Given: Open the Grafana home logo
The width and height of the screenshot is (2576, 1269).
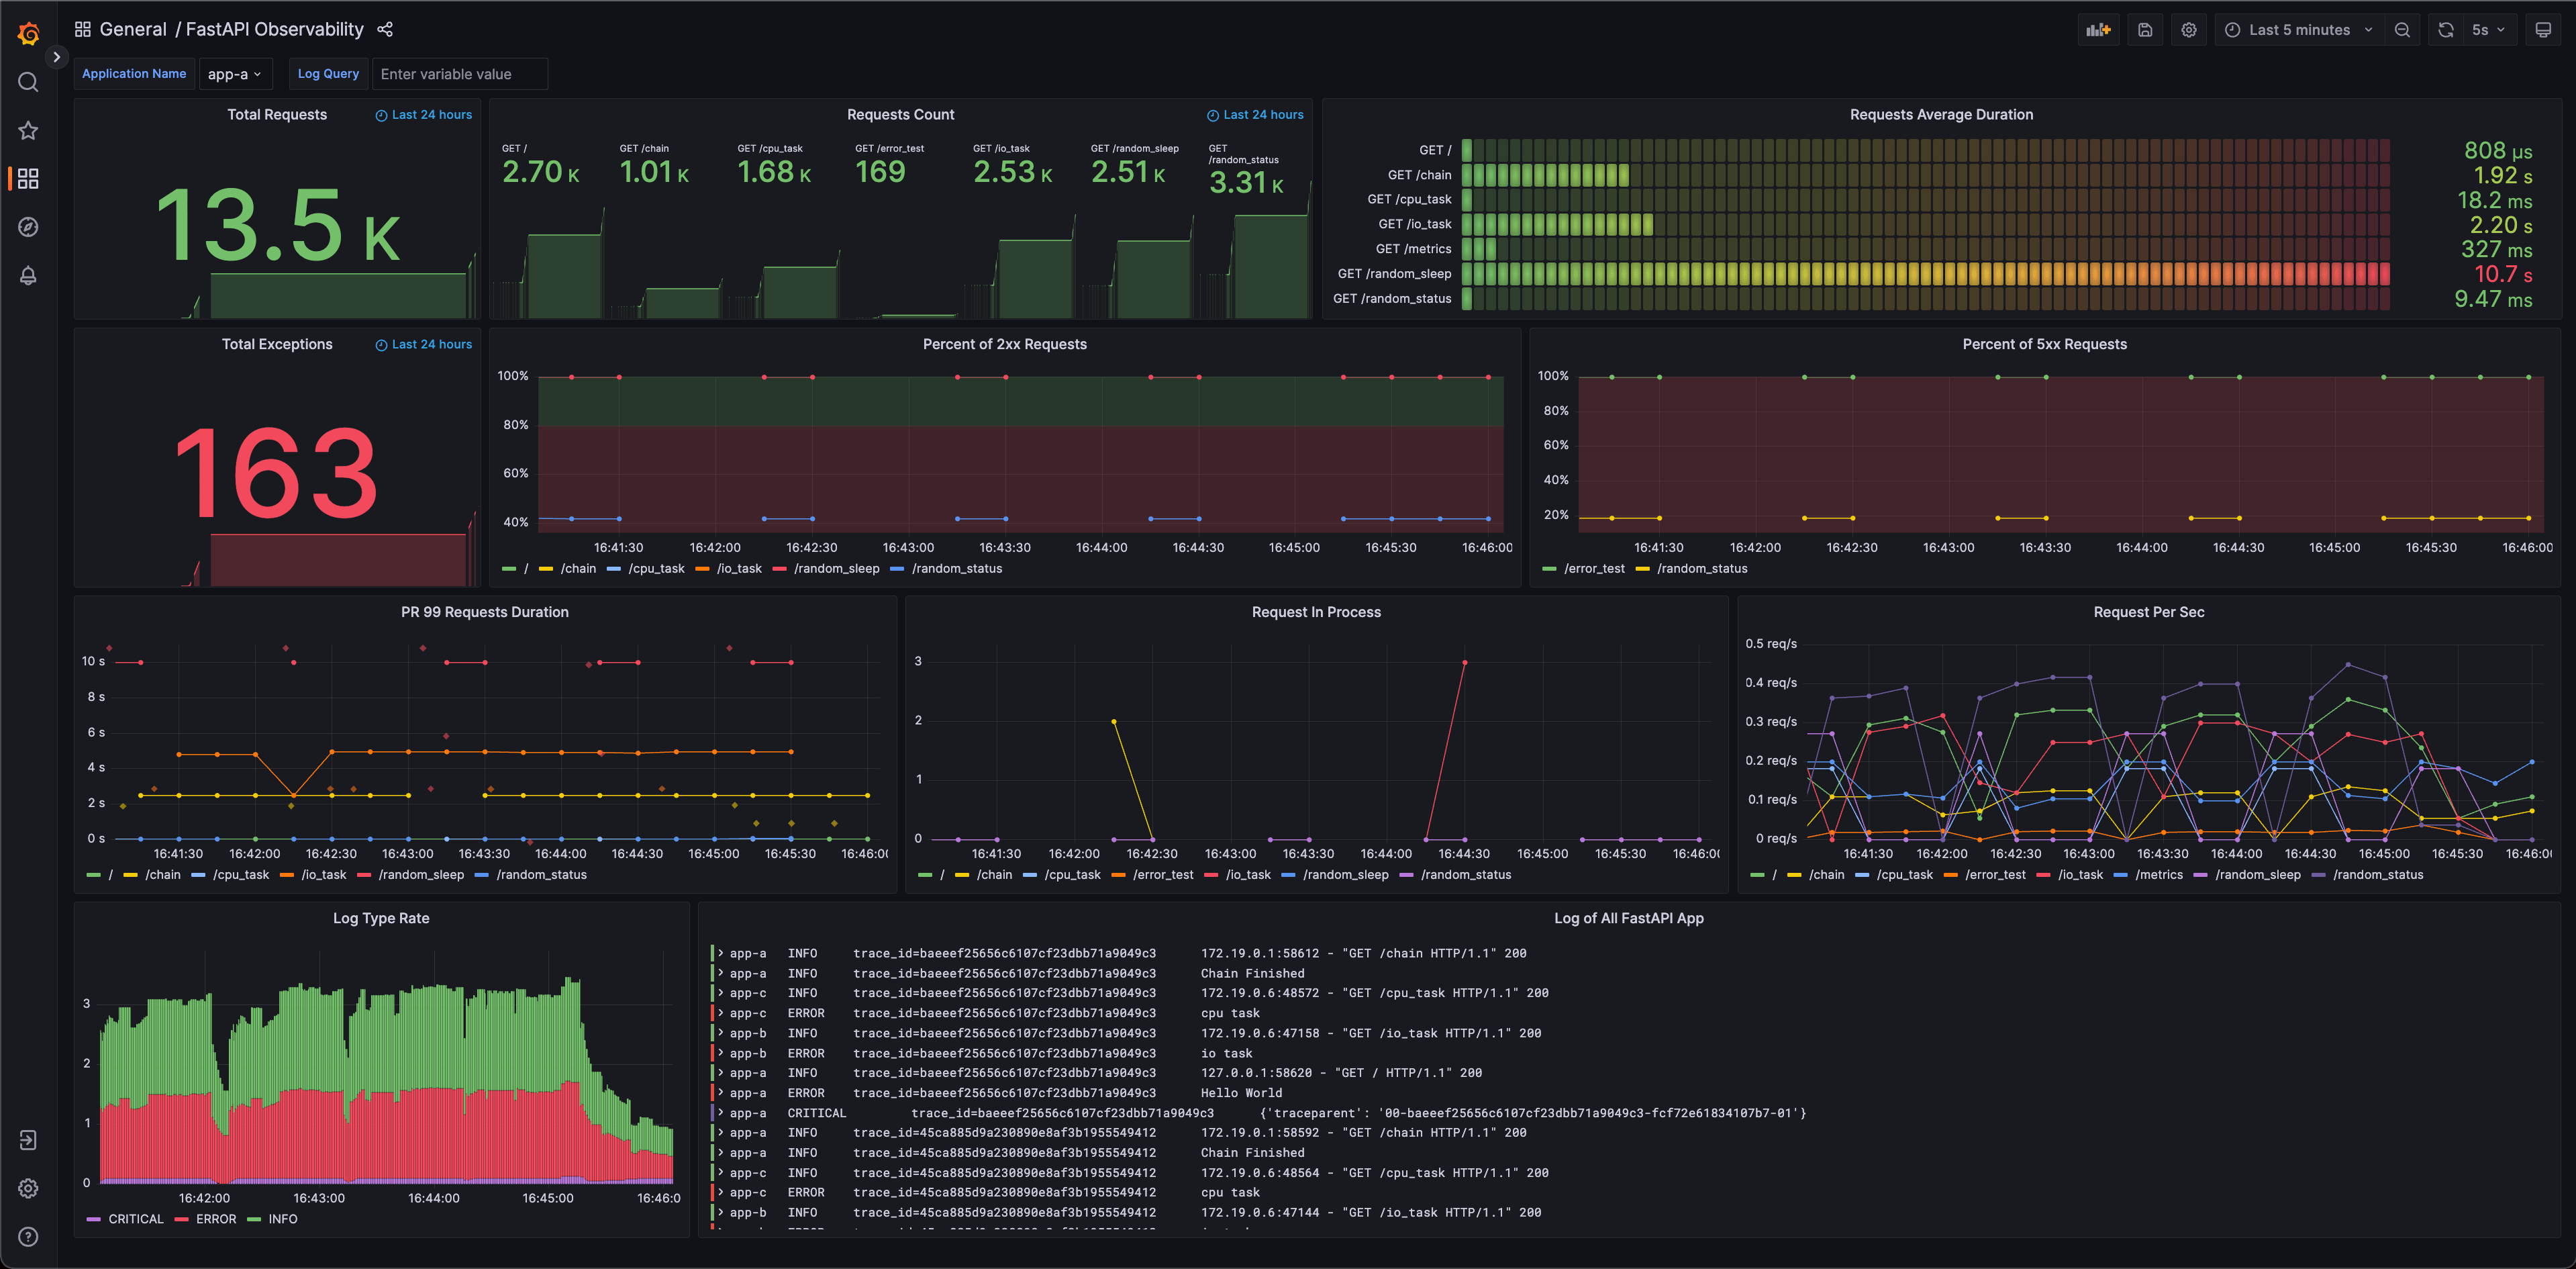Looking at the screenshot, I should click(28, 34).
